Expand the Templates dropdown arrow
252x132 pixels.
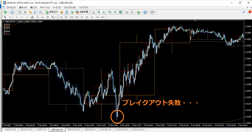pyautogui.click(x=155, y=12)
